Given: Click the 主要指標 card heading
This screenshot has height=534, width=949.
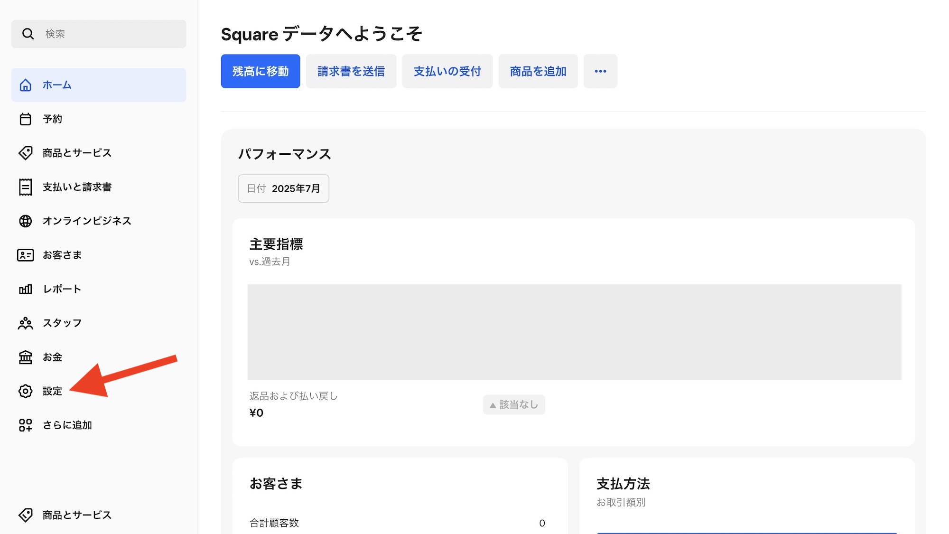Looking at the screenshot, I should 276,244.
